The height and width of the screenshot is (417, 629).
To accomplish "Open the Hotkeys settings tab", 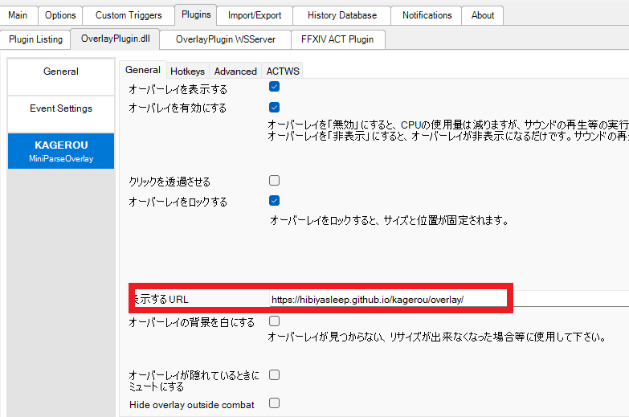I will [x=187, y=72].
